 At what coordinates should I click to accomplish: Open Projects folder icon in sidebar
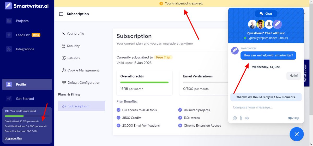tap(9, 21)
